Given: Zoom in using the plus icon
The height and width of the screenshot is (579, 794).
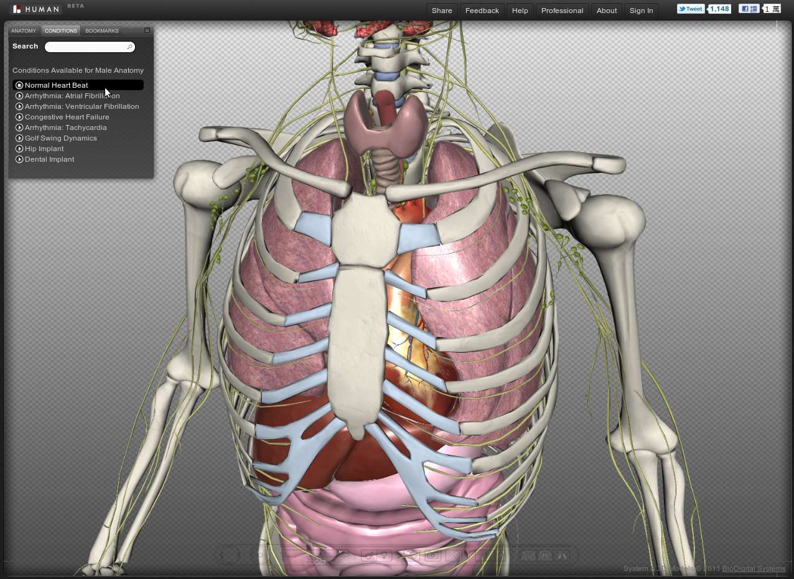Looking at the screenshot, I should (x=500, y=555).
